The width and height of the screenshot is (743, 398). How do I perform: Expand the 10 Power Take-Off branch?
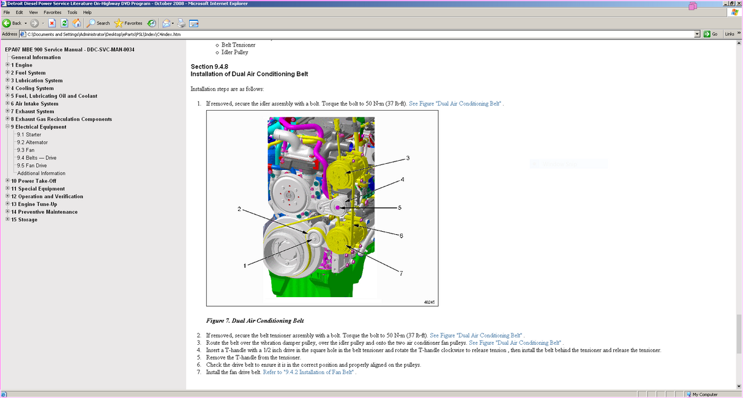pos(6,180)
